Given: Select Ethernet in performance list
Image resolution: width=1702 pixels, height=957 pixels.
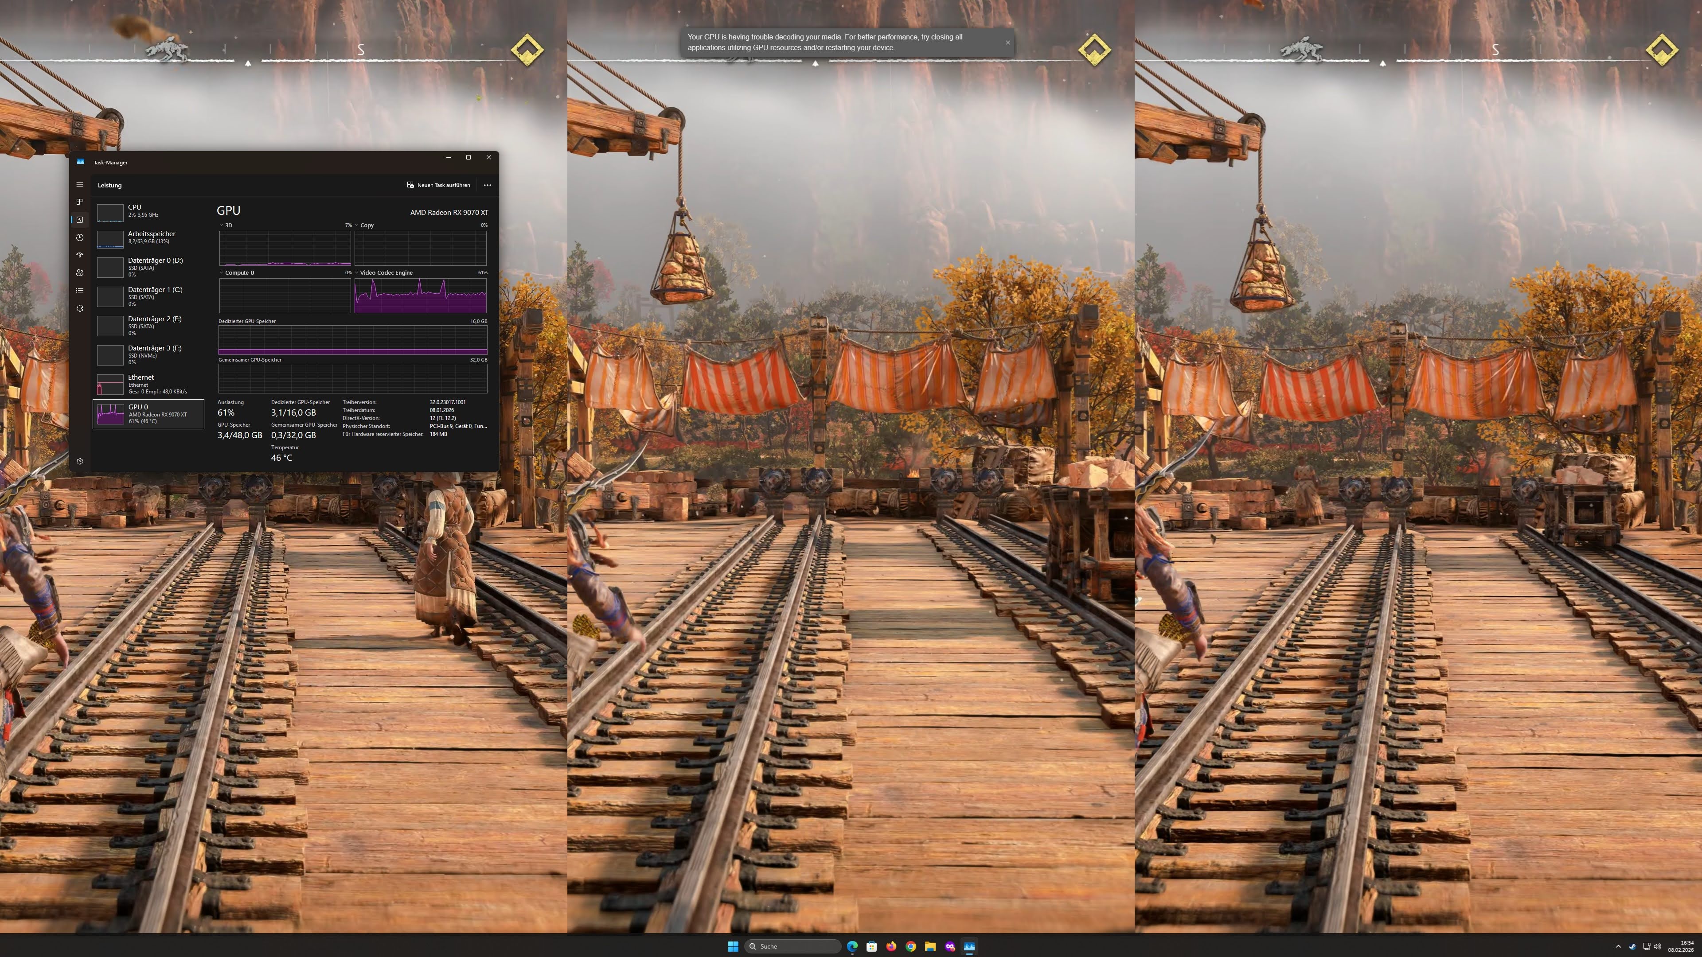Looking at the screenshot, I should tap(148, 384).
